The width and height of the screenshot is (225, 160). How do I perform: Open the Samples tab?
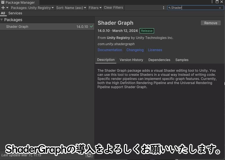(x=182, y=60)
